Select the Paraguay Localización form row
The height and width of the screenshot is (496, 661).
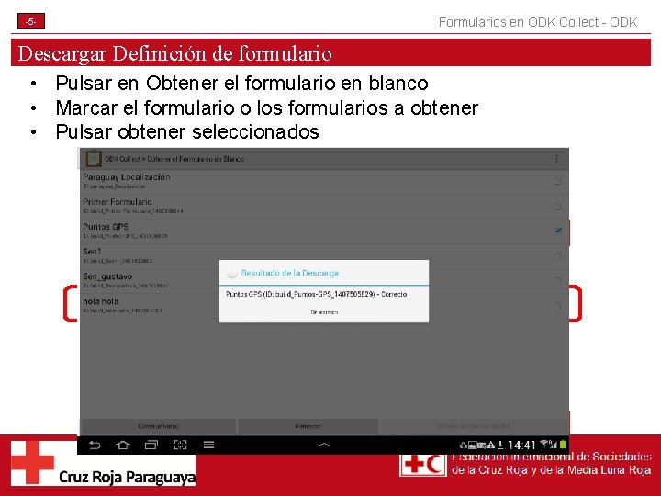click(x=324, y=182)
